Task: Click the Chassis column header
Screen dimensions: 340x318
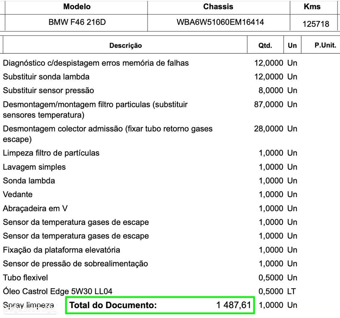Action: pyautogui.click(x=218, y=6)
